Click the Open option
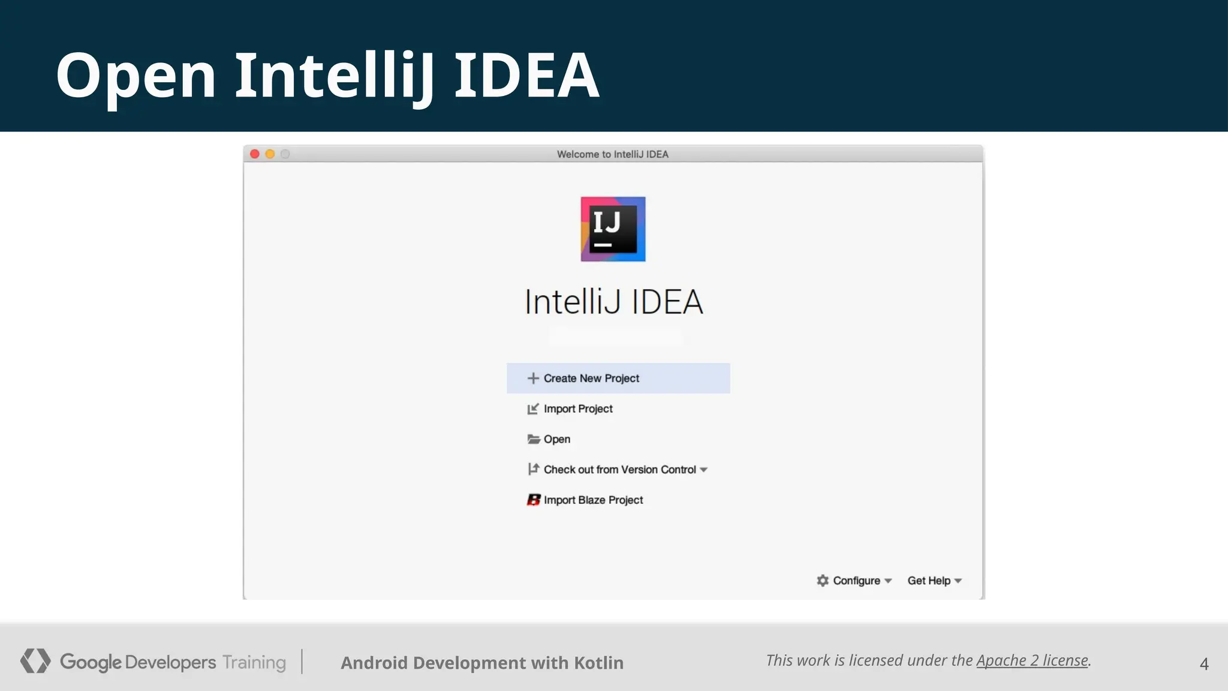The image size is (1228, 691). tap(557, 439)
